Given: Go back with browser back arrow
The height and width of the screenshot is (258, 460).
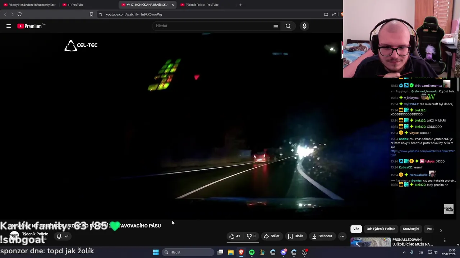Looking at the screenshot, I should (5, 14).
